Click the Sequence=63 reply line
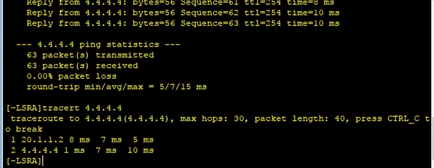434x168 pixels. tap(183, 23)
